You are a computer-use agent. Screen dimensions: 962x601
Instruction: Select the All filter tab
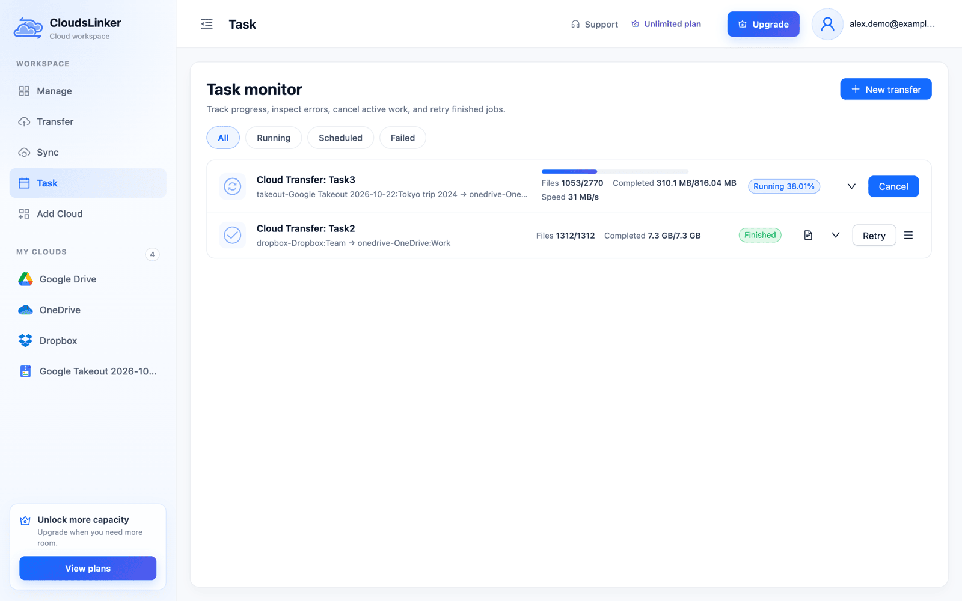223,138
